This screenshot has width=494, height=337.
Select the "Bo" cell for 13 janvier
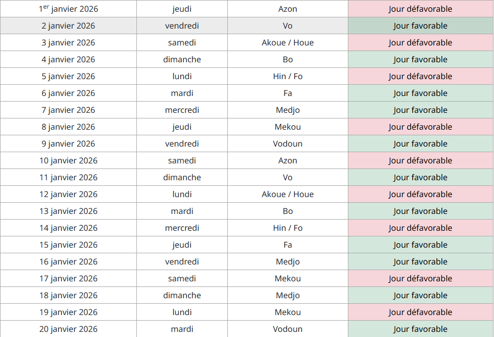point(288,211)
